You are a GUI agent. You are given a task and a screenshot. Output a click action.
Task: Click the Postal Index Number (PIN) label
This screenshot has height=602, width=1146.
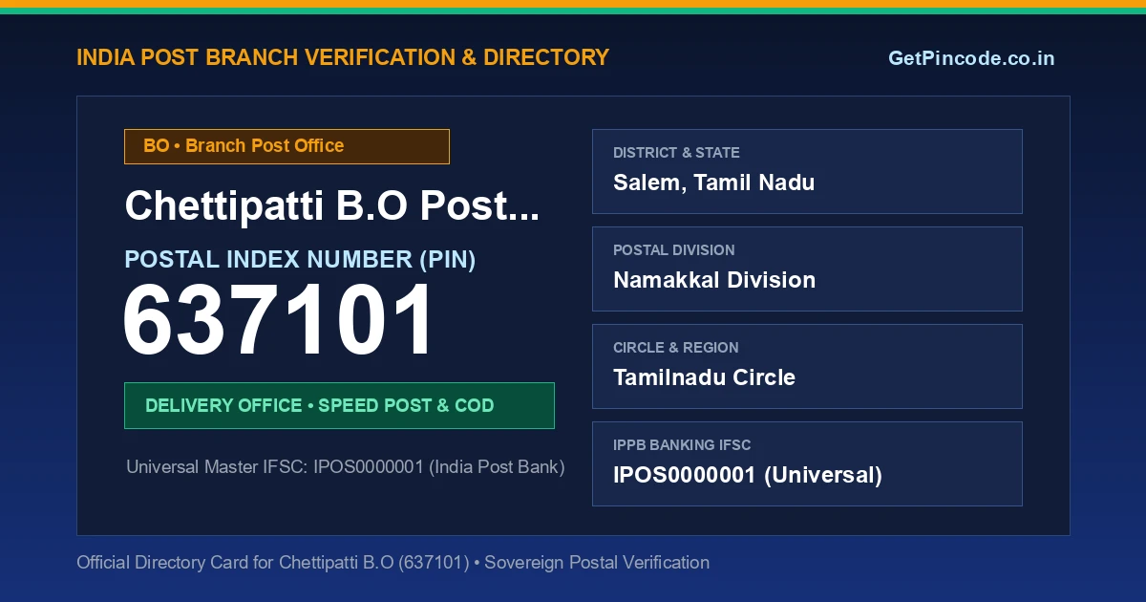click(300, 259)
